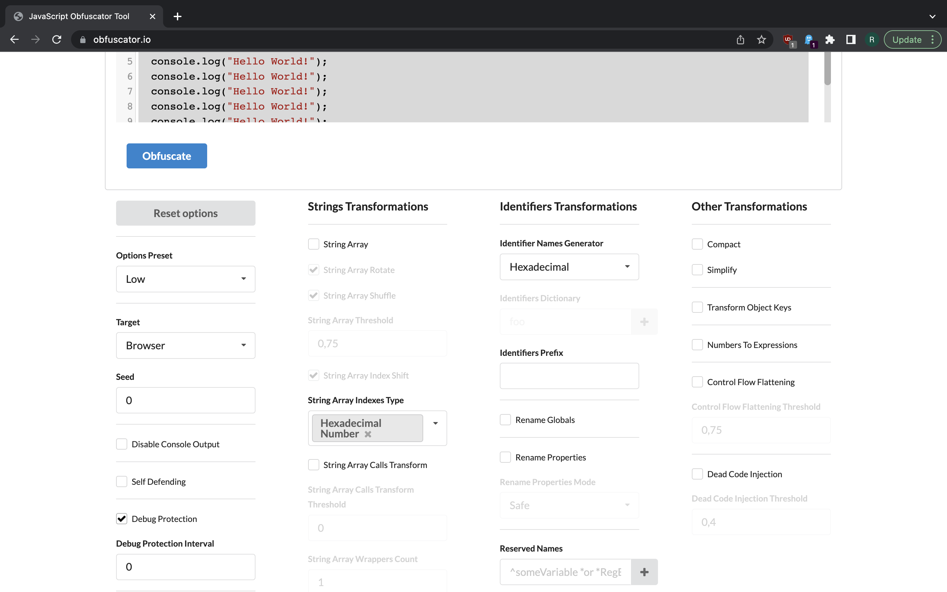Uncheck the Debug Protection checkbox
The width and height of the screenshot is (947, 592).
pyautogui.click(x=122, y=519)
